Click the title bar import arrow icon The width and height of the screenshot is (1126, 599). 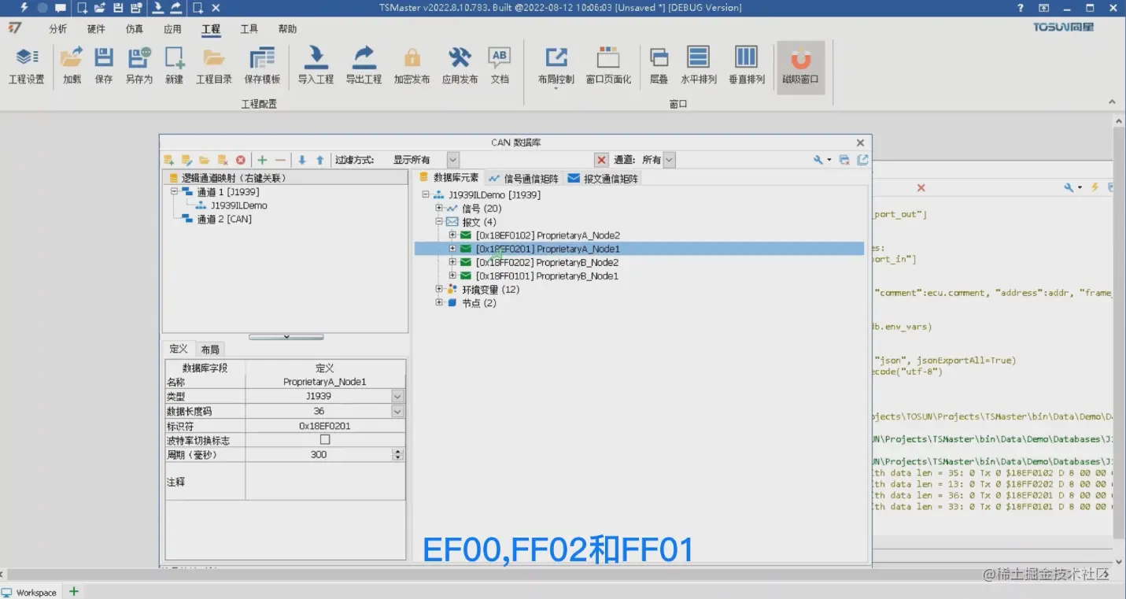coord(157,8)
